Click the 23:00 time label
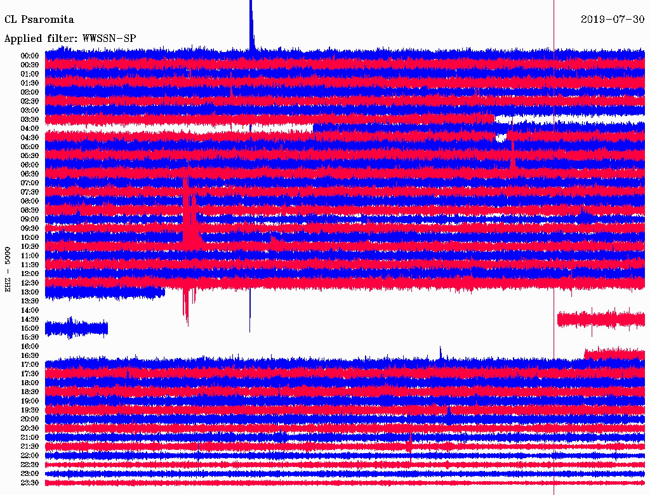Screen dimensions: 650x495 click(x=30, y=473)
